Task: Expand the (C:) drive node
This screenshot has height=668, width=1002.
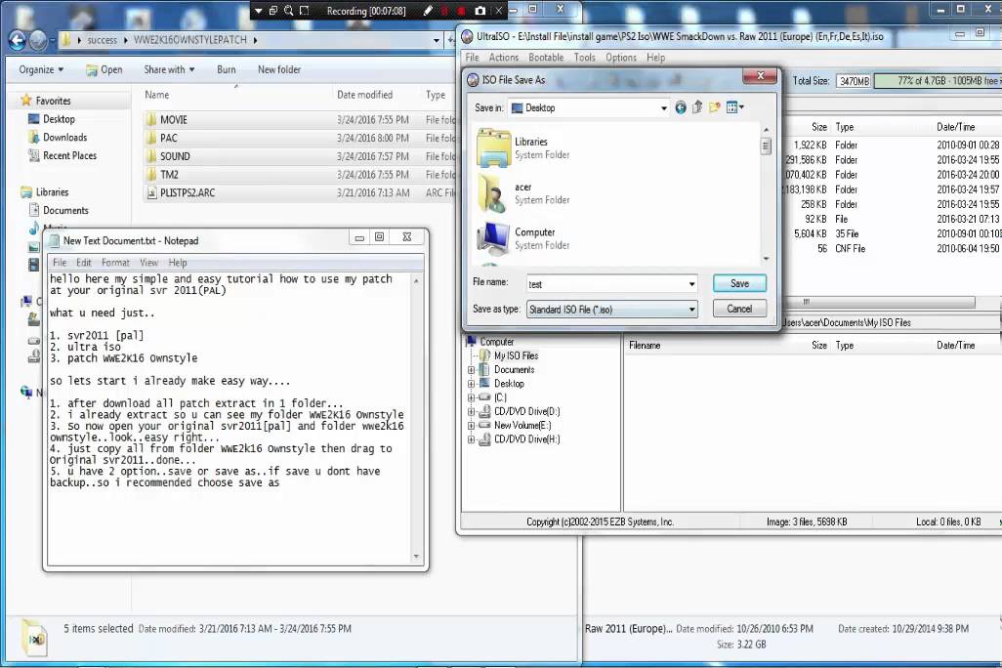Action: point(471,397)
